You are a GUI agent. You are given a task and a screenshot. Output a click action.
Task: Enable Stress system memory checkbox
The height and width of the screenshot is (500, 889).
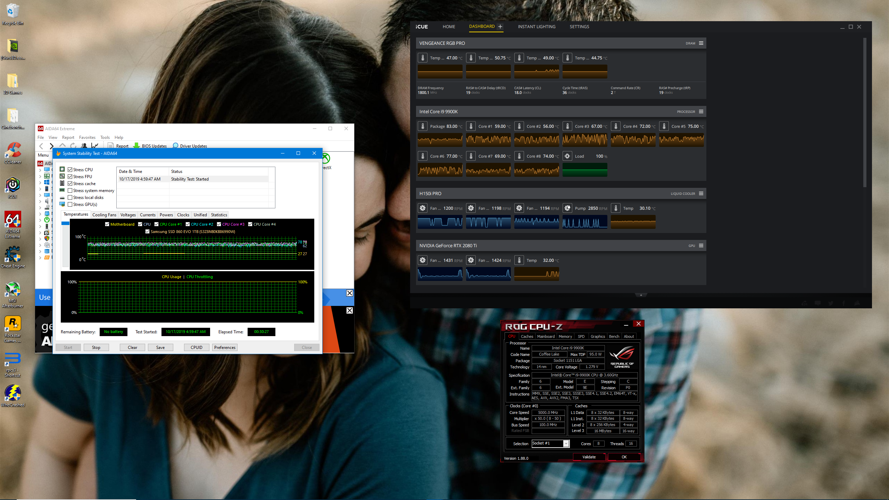click(70, 190)
